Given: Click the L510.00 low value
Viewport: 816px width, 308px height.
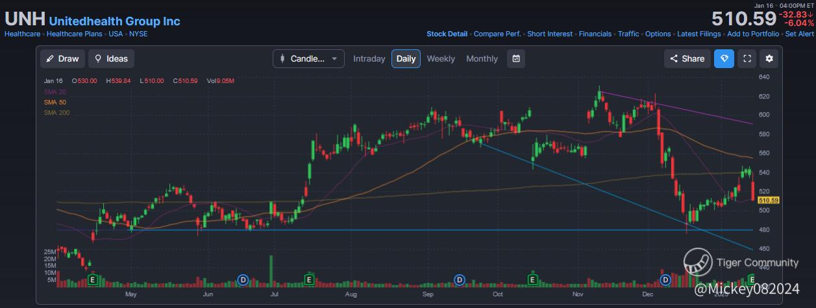Looking at the screenshot, I should (152, 81).
